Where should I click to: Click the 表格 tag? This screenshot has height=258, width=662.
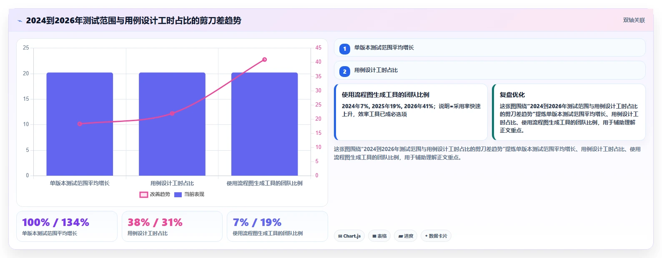(379, 236)
